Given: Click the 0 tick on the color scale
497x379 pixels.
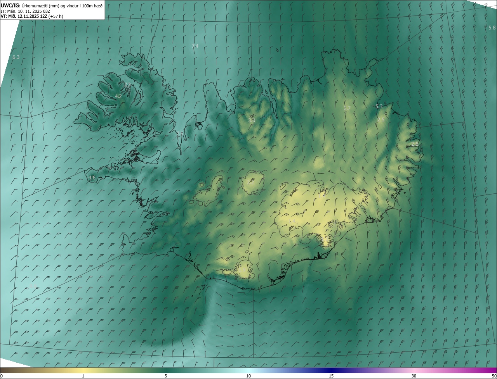Looking at the screenshot, I should click(2, 376).
